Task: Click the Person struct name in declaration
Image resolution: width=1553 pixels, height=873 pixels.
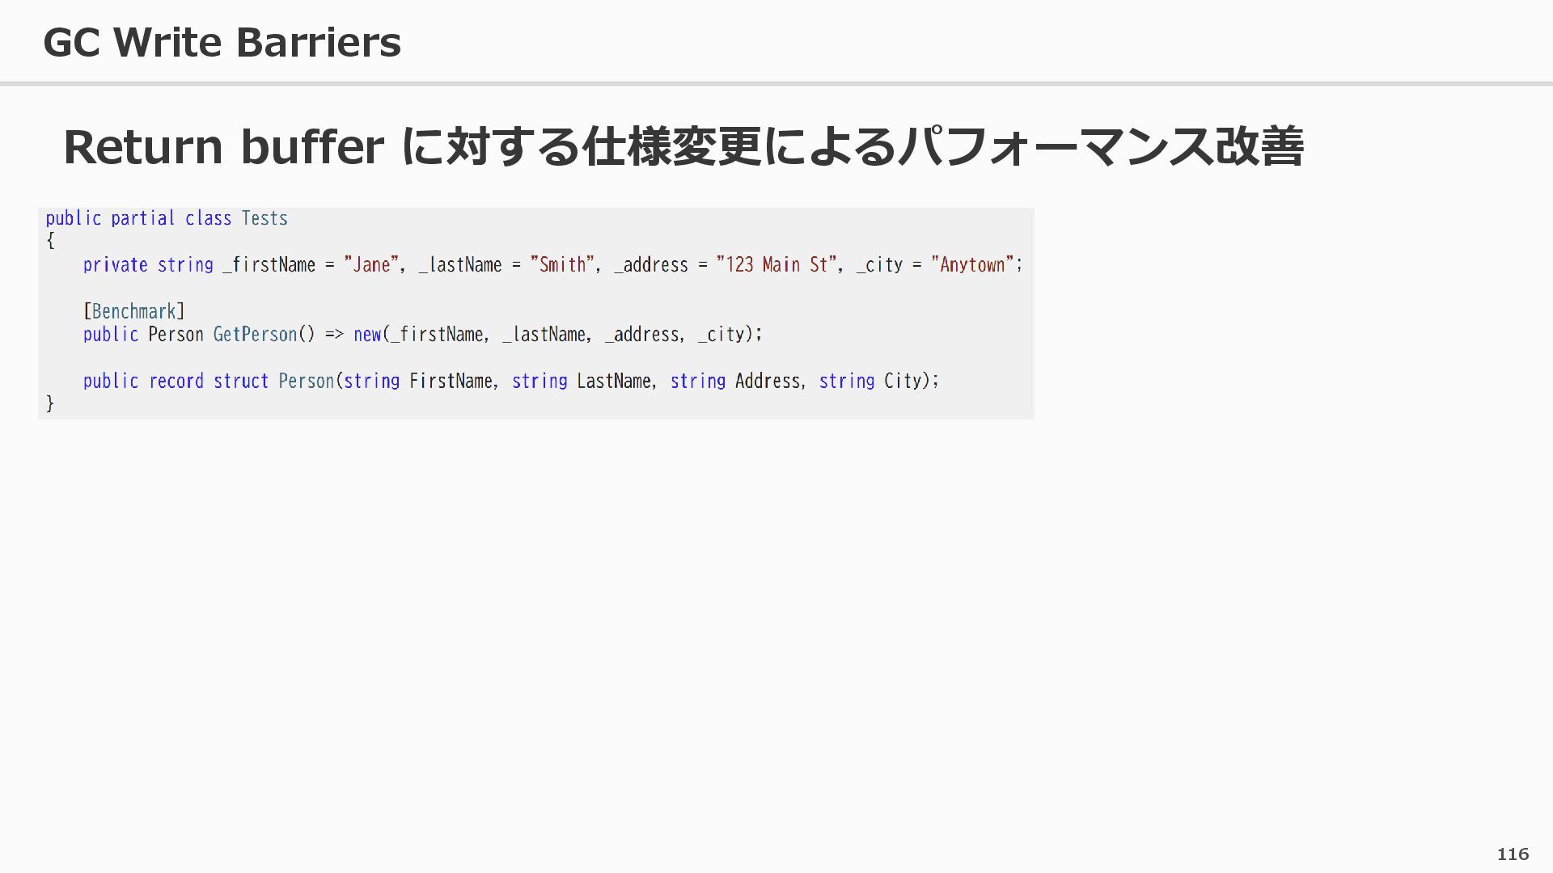Action: pos(306,382)
